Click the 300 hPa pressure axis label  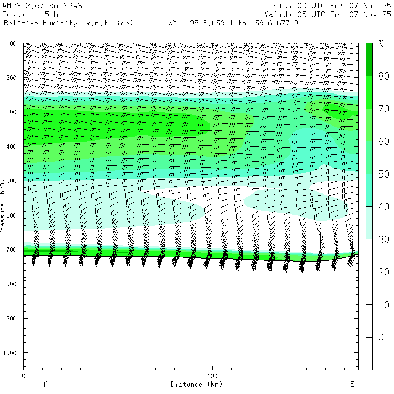click(x=11, y=112)
